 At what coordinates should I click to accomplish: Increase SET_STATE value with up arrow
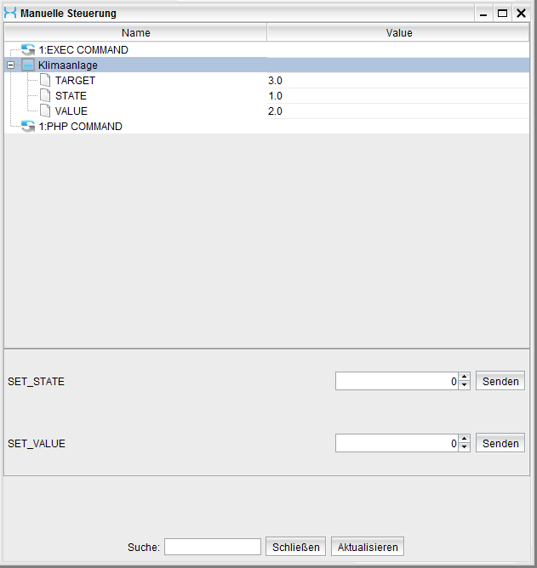[464, 377]
